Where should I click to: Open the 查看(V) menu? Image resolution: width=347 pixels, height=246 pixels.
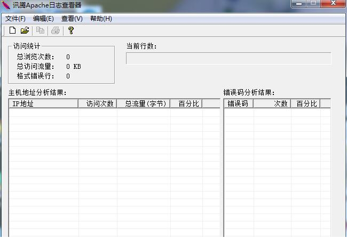[x=72, y=19]
